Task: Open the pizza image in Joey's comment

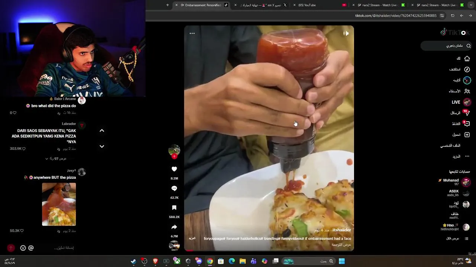Action: 59,204
